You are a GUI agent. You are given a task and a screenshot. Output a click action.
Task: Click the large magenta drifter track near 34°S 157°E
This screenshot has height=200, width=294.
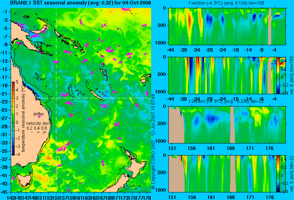coord(64,147)
